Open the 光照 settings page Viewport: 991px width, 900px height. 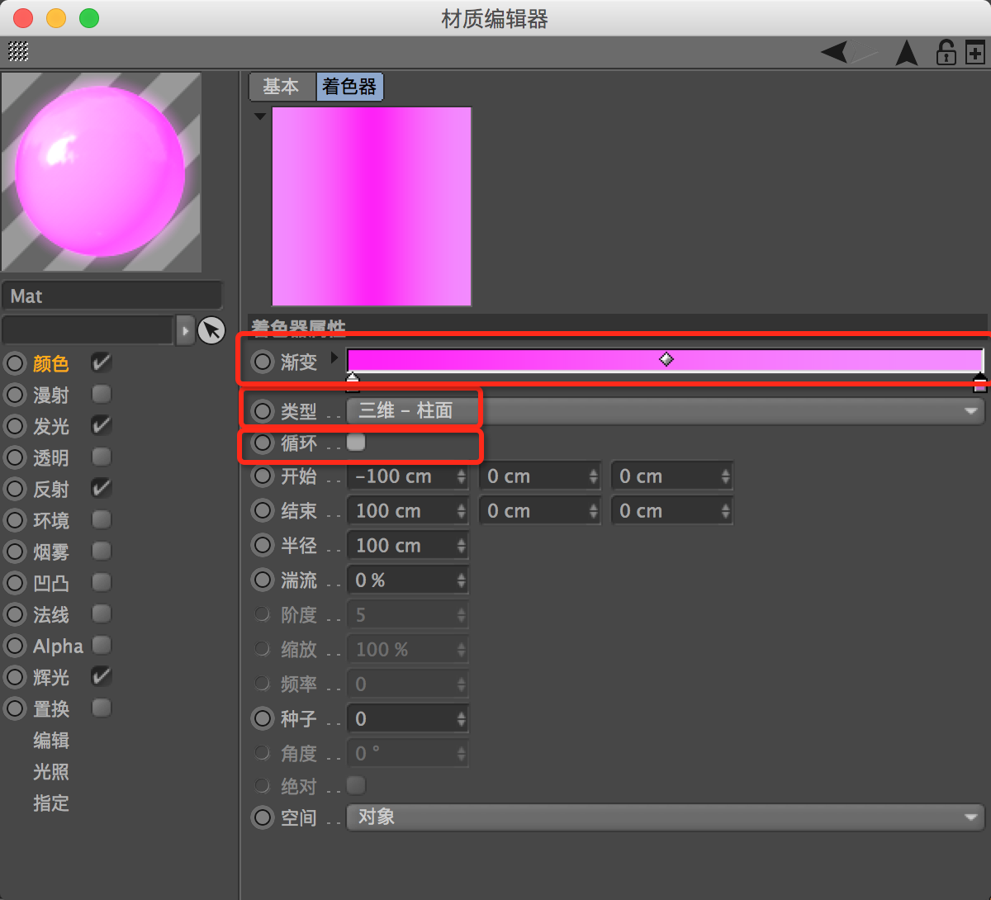coord(50,771)
